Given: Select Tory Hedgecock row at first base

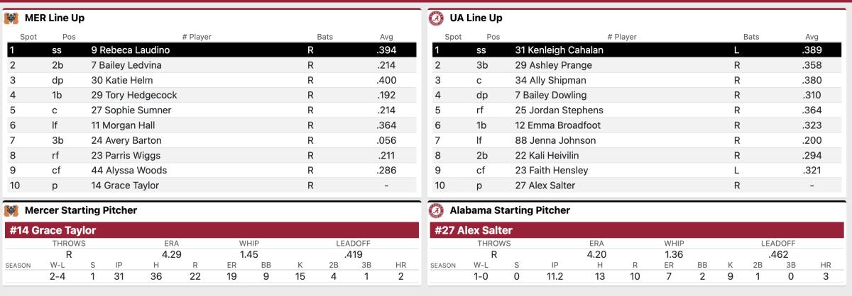Looking at the screenshot, I should [x=212, y=95].
